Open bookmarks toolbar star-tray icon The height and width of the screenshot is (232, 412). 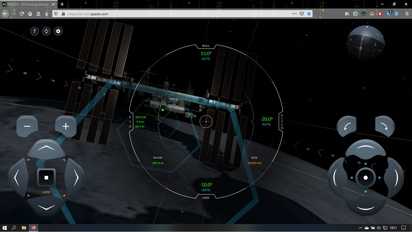(38, 14)
